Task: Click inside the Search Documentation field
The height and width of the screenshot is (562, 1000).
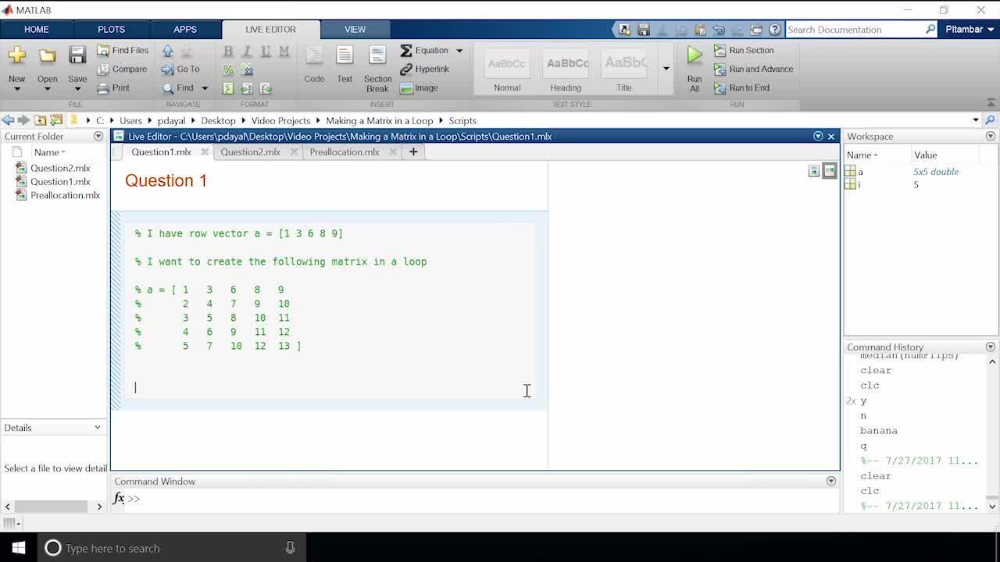Action: 854,30
